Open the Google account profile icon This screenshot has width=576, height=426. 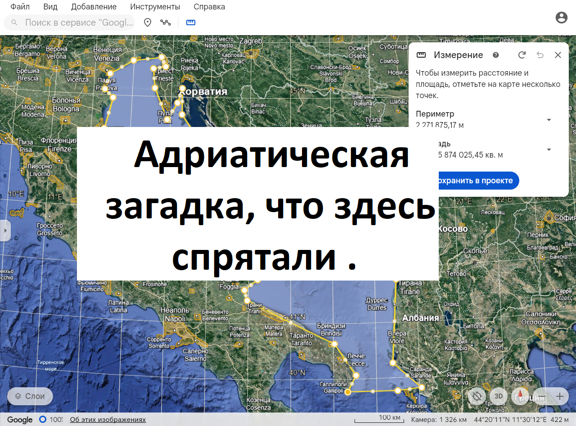coord(561,18)
